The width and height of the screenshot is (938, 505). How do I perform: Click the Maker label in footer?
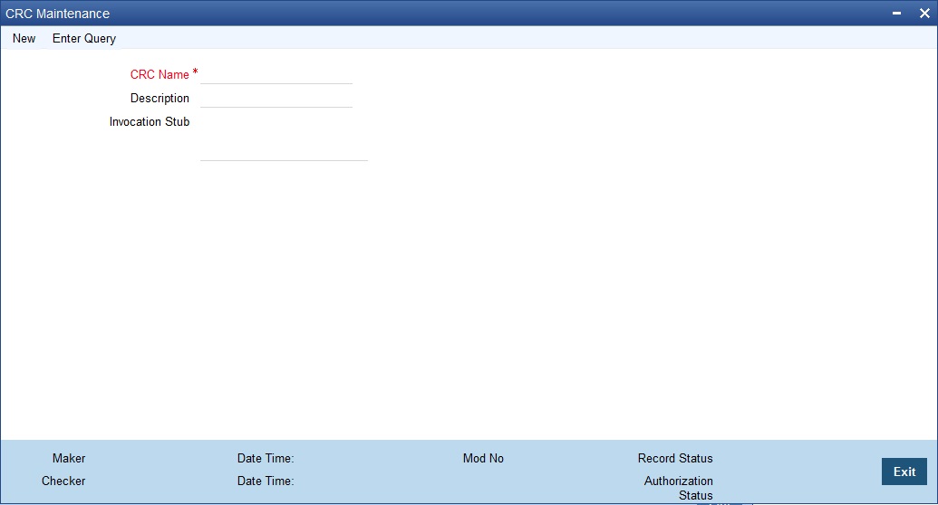coord(69,458)
